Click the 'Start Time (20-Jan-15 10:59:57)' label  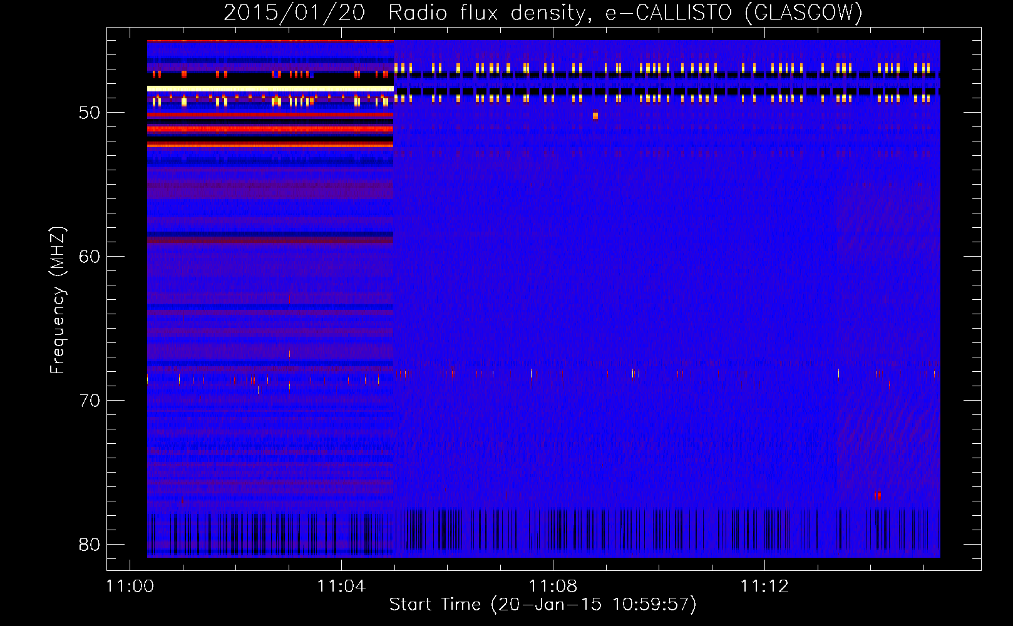click(x=543, y=605)
